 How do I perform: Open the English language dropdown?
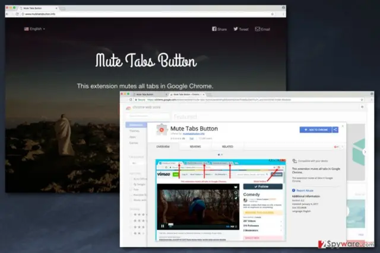coord(34,29)
